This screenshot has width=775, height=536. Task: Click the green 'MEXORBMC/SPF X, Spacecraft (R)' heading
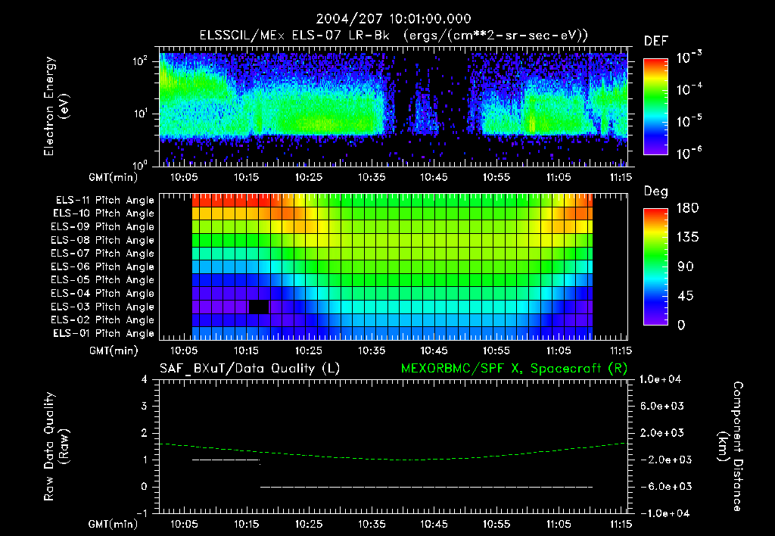pyautogui.click(x=514, y=369)
